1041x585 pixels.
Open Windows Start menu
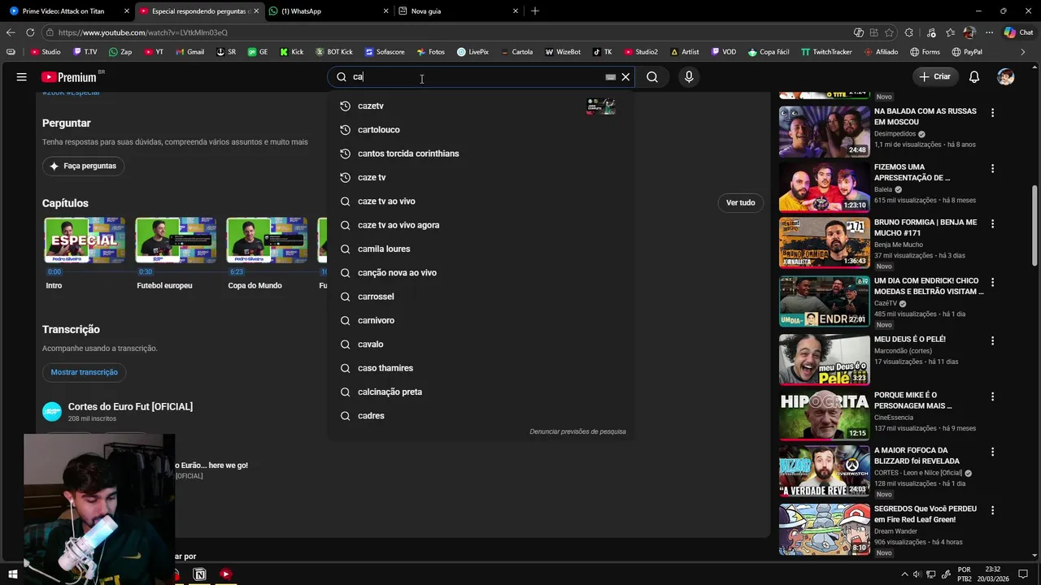point(13,574)
